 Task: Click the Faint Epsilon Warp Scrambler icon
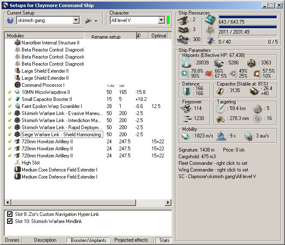pos(17,106)
